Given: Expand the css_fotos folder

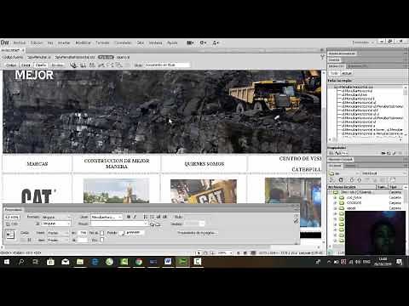Looking at the screenshot, I should [x=335, y=197].
